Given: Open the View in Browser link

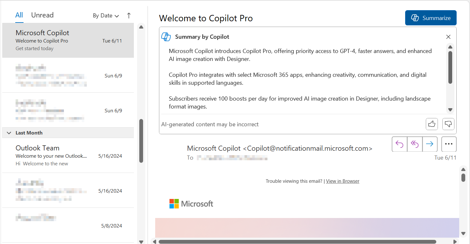Looking at the screenshot, I should pyautogui.click(x=342, y=181).
